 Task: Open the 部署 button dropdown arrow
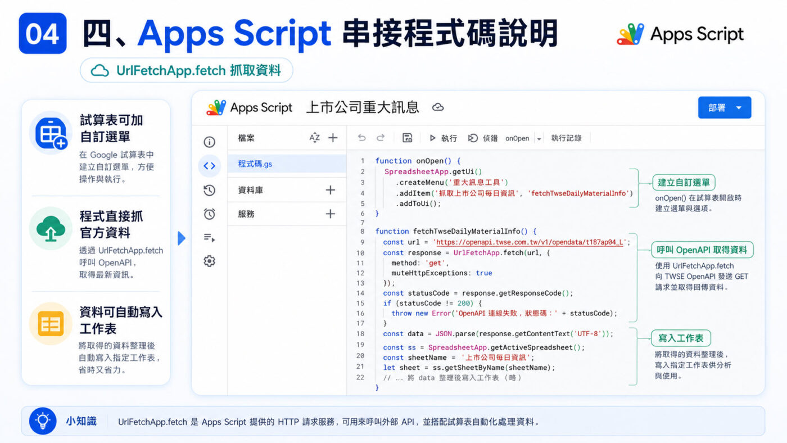tap(739, 108)
